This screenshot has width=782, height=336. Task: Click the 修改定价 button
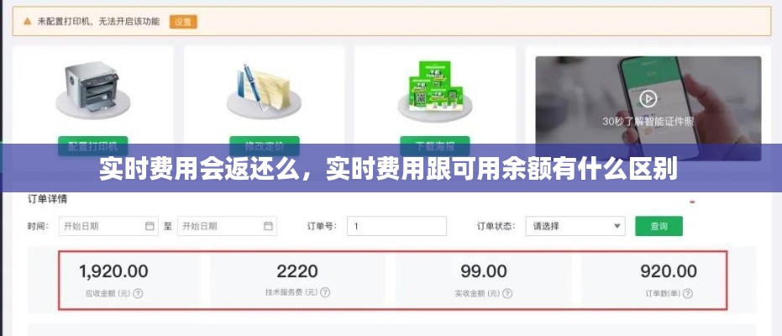265,146
